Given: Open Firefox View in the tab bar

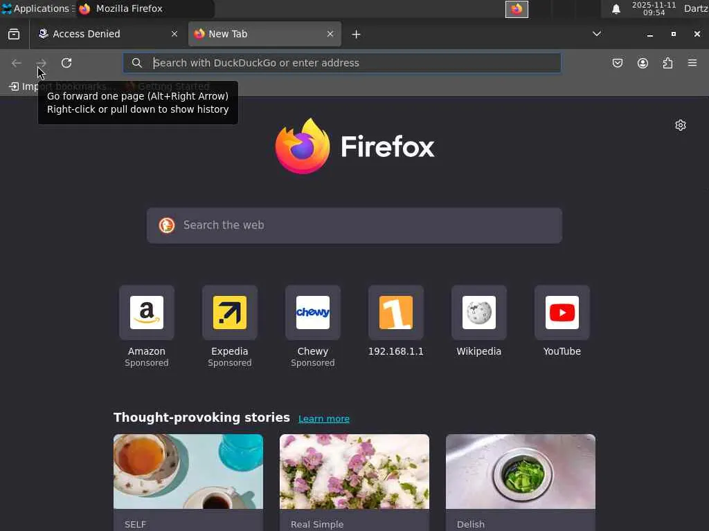Looking at the screenshot, I should [14, 34].
